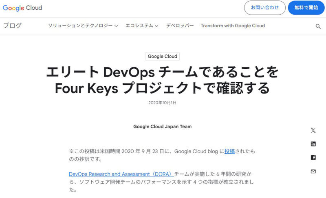
Task: Click the date 2020年10月1日
Action: pyautogui.click(x=162, y=102)
